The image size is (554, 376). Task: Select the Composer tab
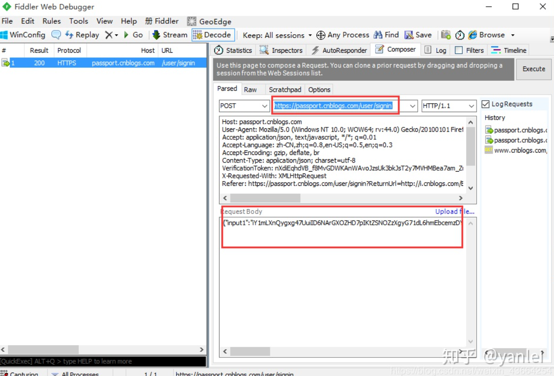(x=396, y=49)
